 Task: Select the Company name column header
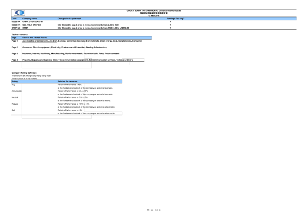coord(30,18)
